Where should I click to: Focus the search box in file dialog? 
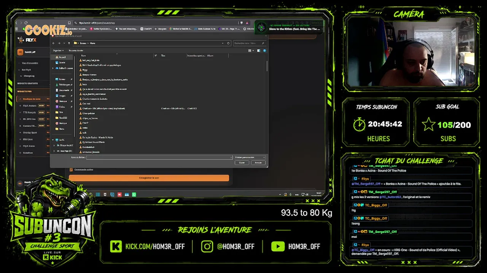[250, 43]
